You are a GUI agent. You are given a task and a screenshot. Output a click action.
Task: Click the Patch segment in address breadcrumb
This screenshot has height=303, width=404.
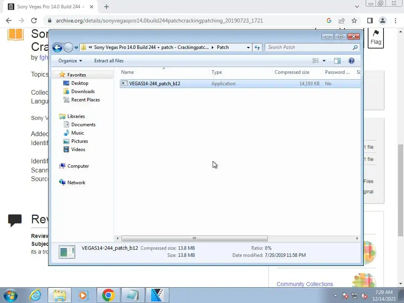tap(223, 47)
